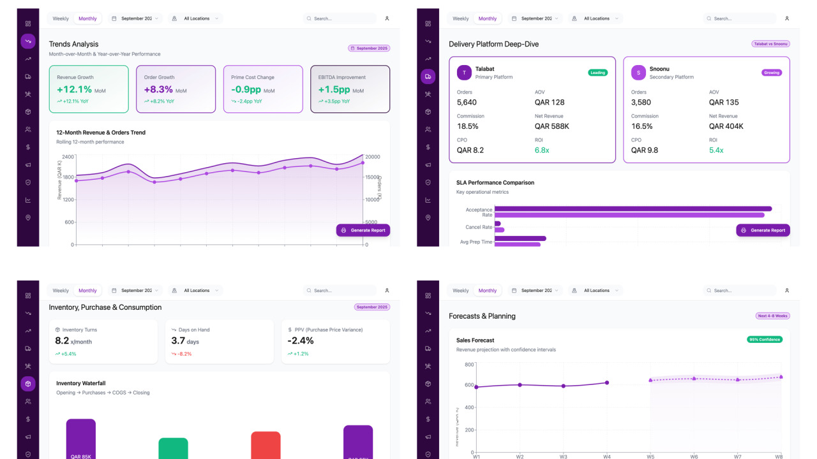Click Generate Report button in Trends Analysis panel
This screenshot has height=459, width=817.
(363, 230)
